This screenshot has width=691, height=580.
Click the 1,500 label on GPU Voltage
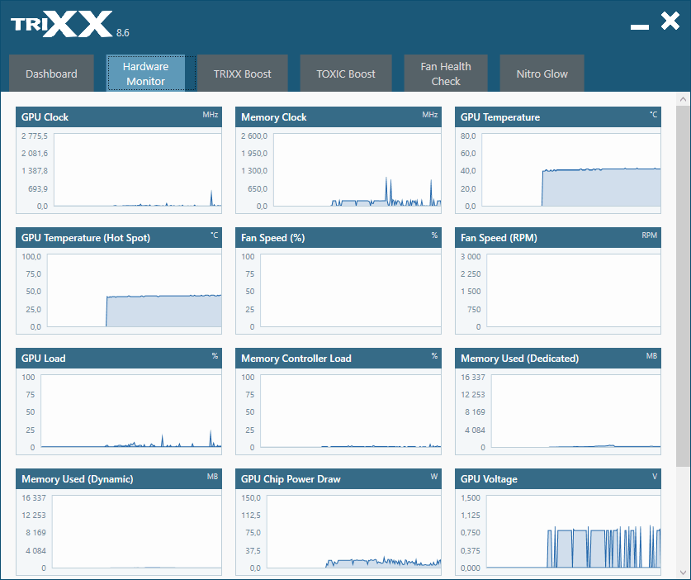pyautogui.click(x=471, y=497)
